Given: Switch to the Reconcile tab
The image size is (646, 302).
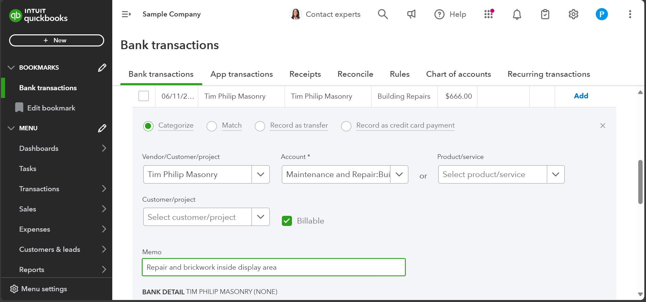Looking at the screenshot, I should tap(355, 74).
